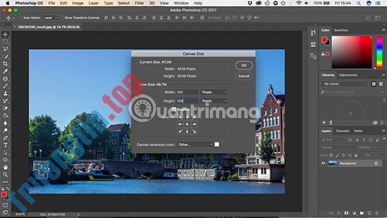Toggle the lock image pixels brush icon
This screenshot has width=387, height=218.
click(337, 155)
